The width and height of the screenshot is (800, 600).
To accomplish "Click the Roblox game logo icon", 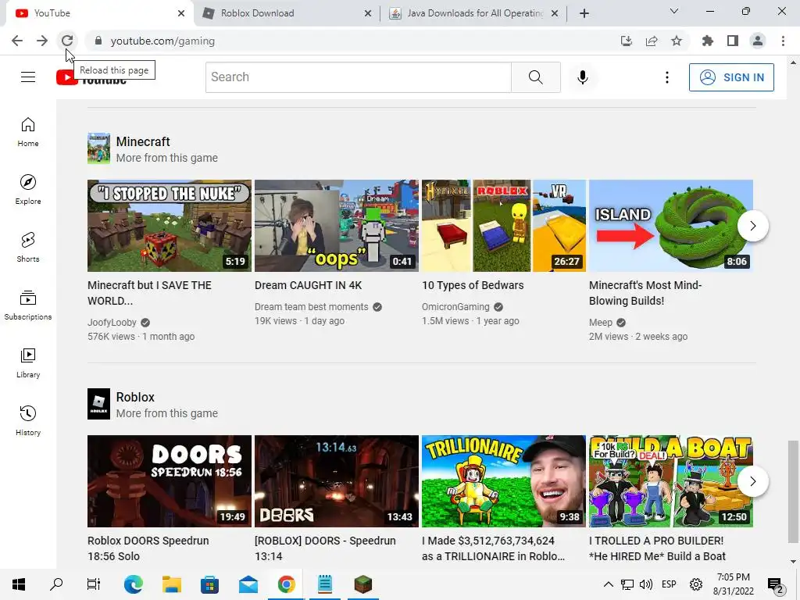I will point(98,404).
